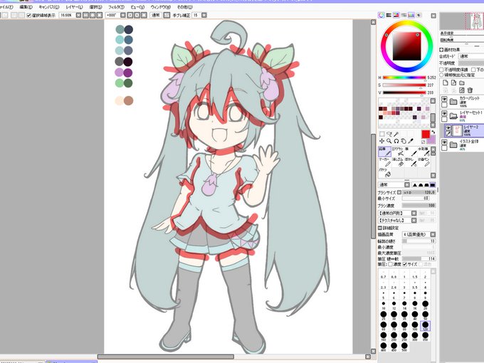Open the 編集(E) menu
Screen dimensions: 484x363
pos(26,7)
